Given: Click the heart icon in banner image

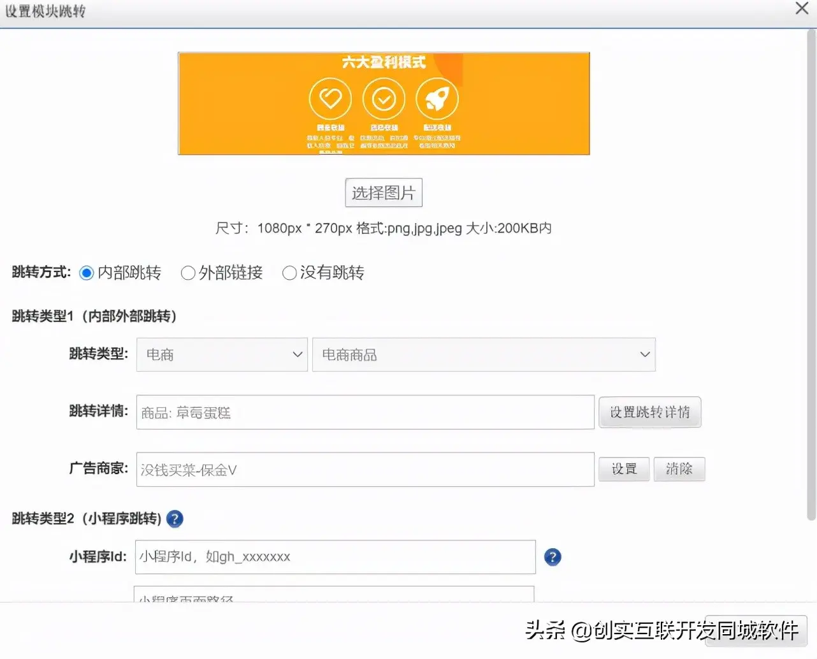Looking at the screenshot, I should 330,99.
